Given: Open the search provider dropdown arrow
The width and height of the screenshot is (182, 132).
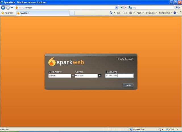Looking at the screenshot, I should [x=180, y=8].
